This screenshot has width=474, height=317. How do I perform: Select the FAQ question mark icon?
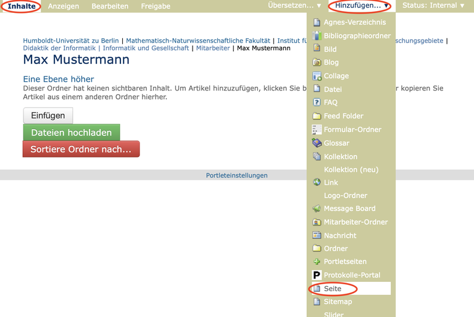pyautogui.click(x=317, y=102)
